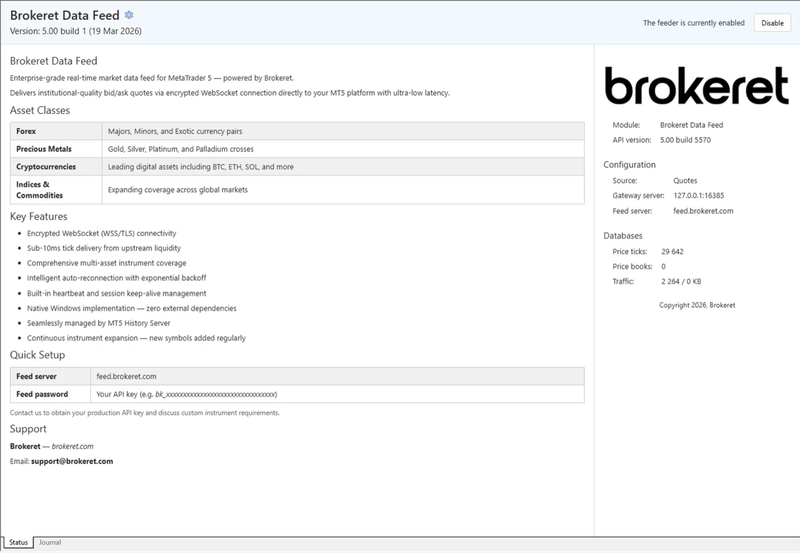Click the Quick Setup heading
This screenshot has width=800, height=553.
pos(38,355)
